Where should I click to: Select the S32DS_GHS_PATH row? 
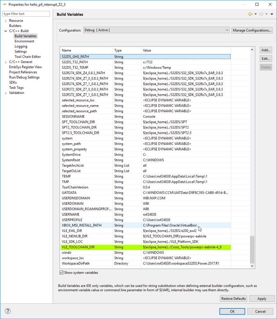pos(145,57)
